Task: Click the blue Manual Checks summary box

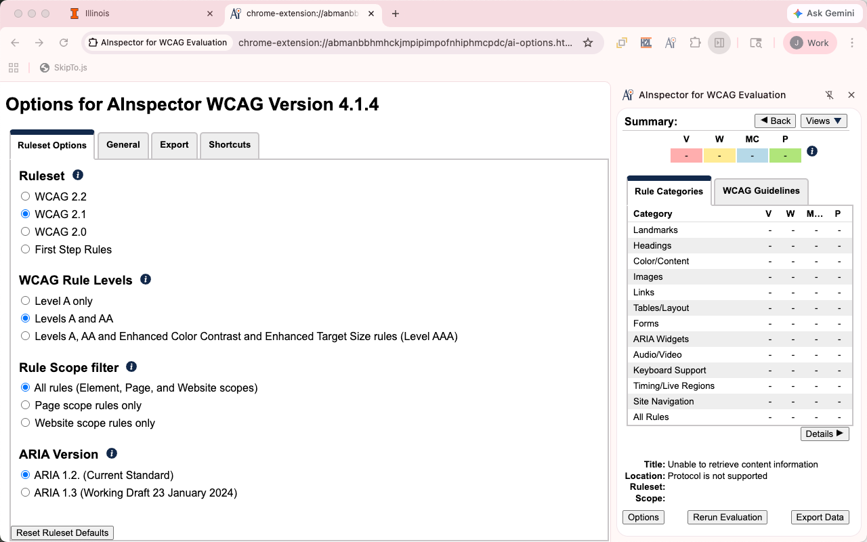Action: click(753, 156)
